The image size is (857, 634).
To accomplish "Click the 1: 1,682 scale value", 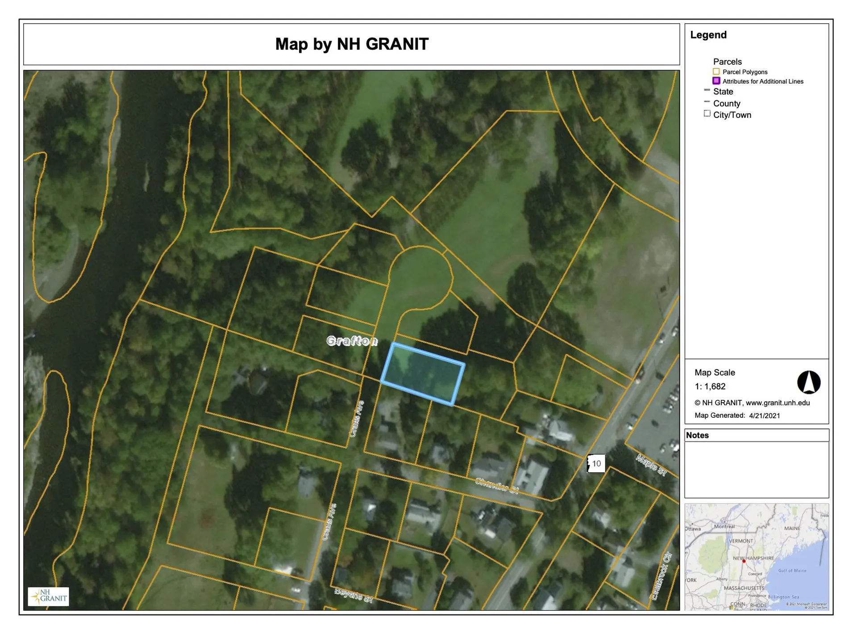I will [710, 386].
